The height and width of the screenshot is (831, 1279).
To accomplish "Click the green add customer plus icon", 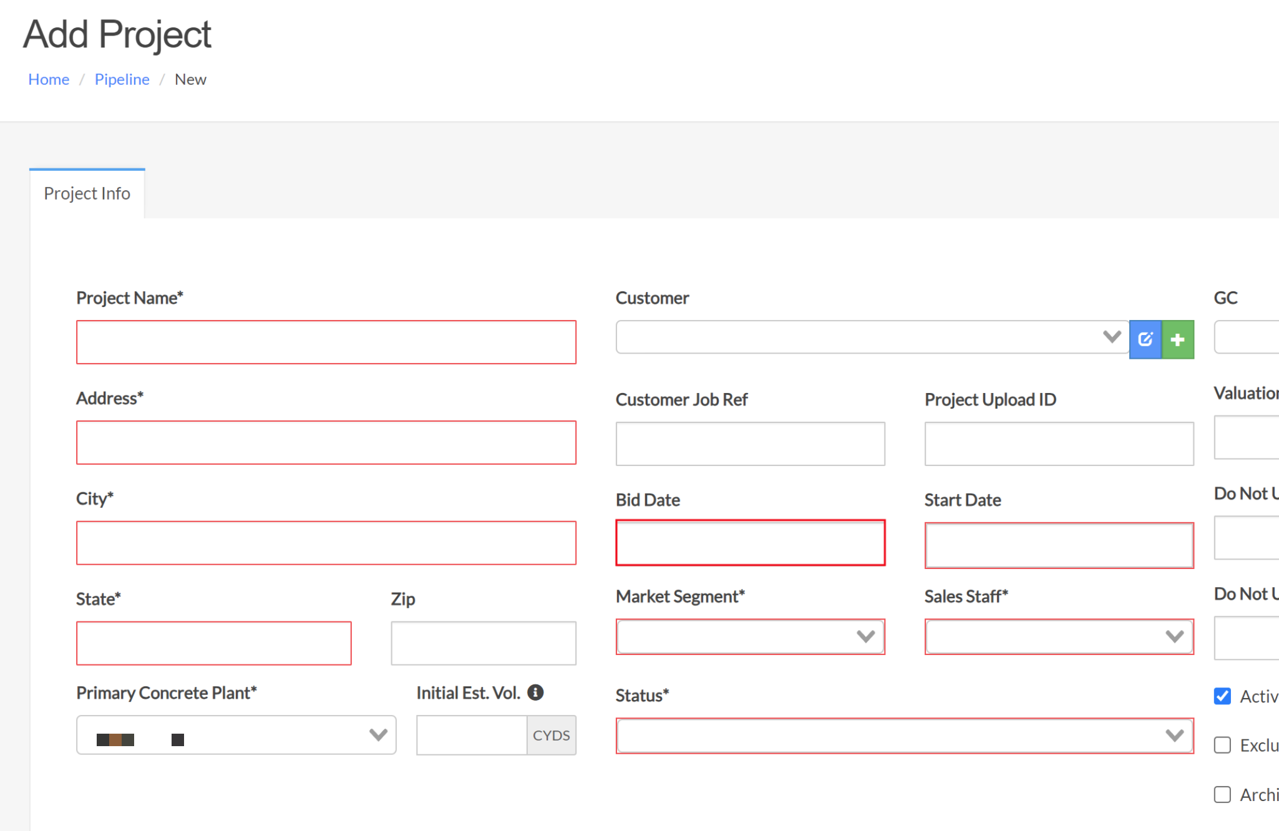I will point(1178,339).
